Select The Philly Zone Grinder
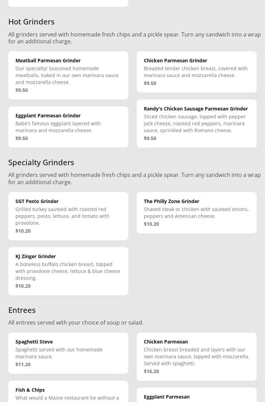The image size is (265, 402). tap(197, 212)
